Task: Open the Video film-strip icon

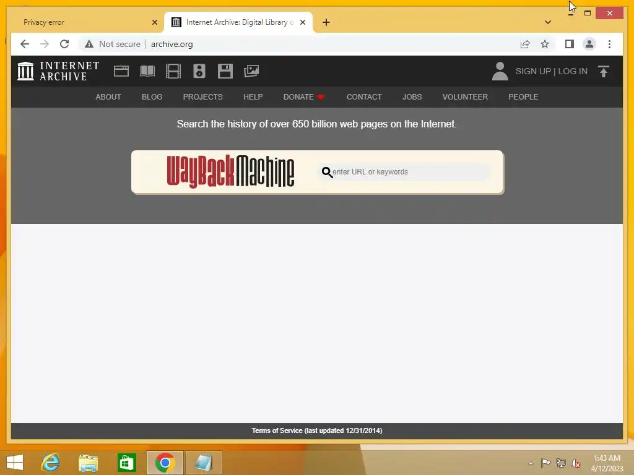Action: click(x=173, y=71)
